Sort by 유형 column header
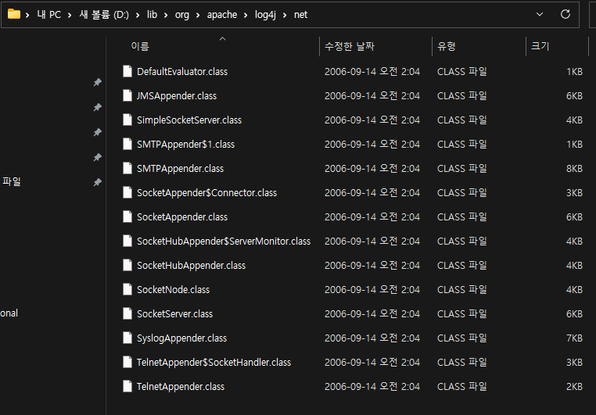Viewport: 596px width, 415px height. (447, 46)
